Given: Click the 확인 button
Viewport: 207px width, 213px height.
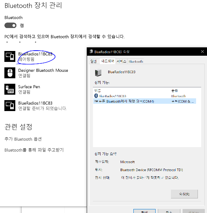Looking at the screenshot, I should (144, 211).
